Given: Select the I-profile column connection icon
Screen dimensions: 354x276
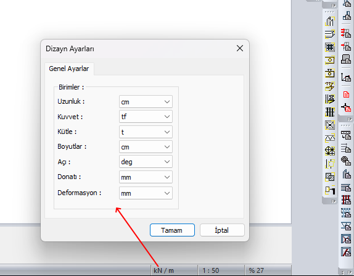Looking at the screenshot, I should [329, 99].
